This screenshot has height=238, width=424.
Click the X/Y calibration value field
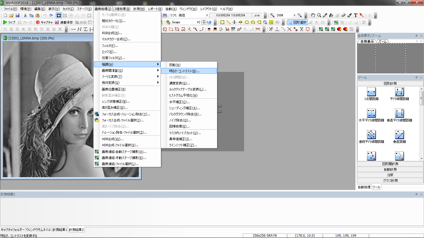click(x=230, y=15)
